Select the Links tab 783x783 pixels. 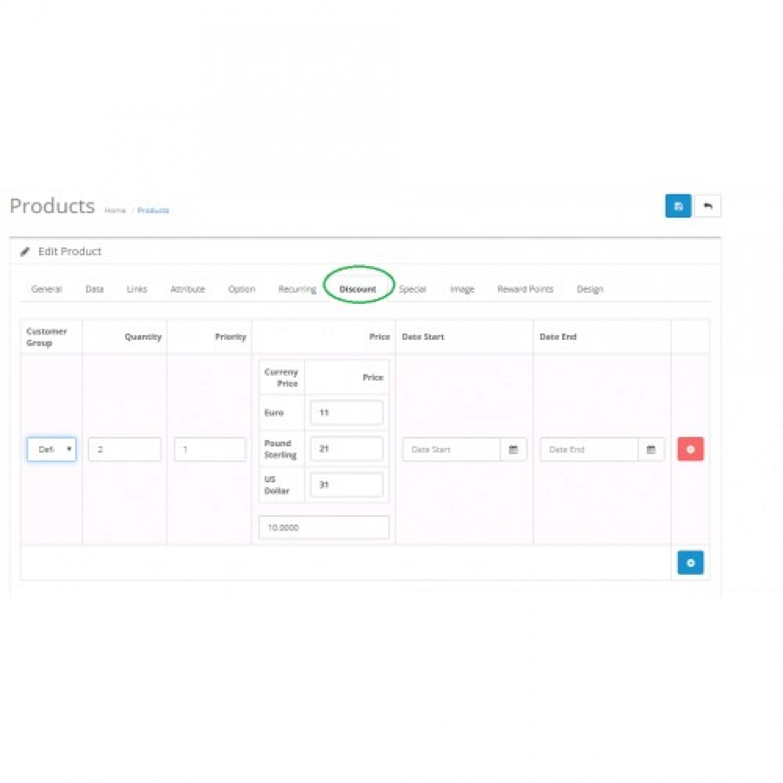click(137, 289)
